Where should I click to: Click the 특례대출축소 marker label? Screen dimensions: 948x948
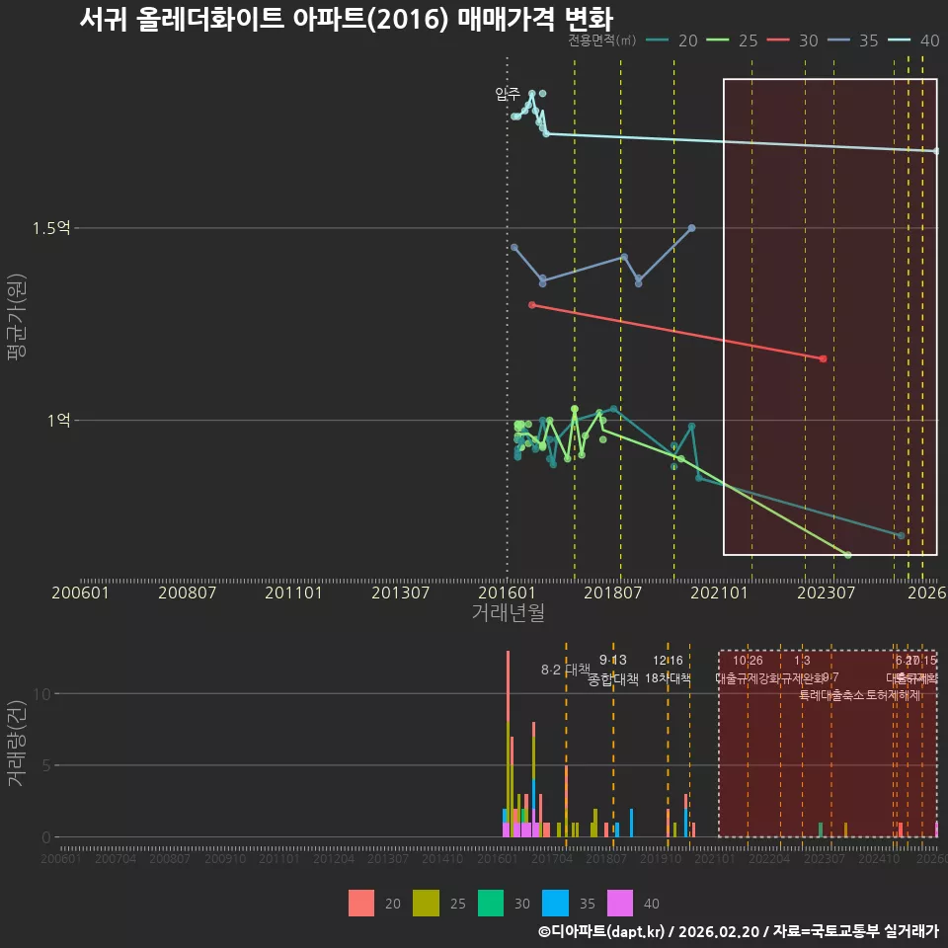tap(832, 695)
